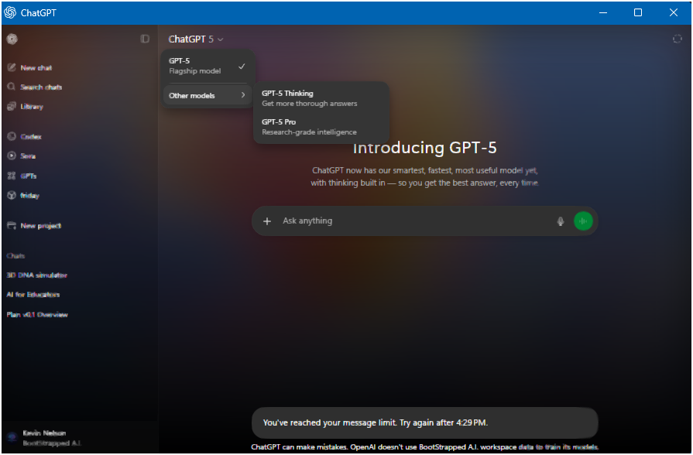Screen dimensions: 693x455
Task: Click the plus attach icon in prompt box
Action: coord(267,221)
